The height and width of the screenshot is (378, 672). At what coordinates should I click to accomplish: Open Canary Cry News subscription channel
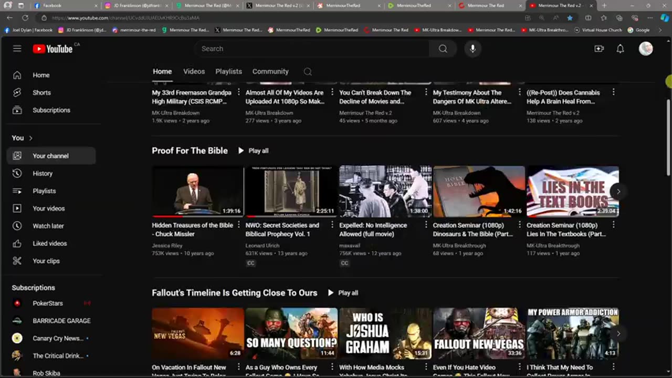[x=51, y=339]
